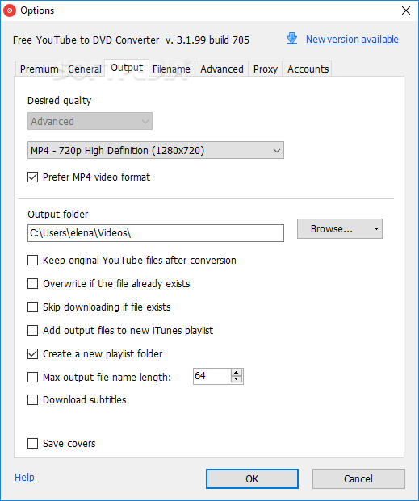Uncheck Prefer MP4 video format
419x501 pixels.
32,177
